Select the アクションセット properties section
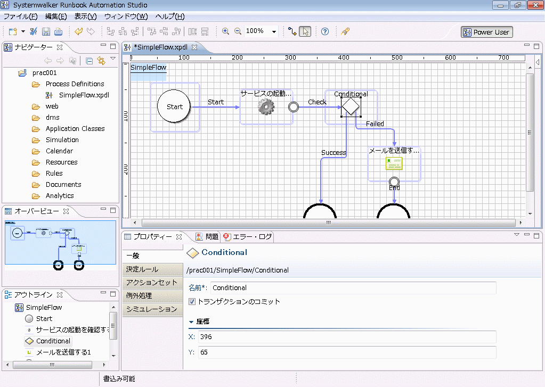 click(x=152, y=283)
